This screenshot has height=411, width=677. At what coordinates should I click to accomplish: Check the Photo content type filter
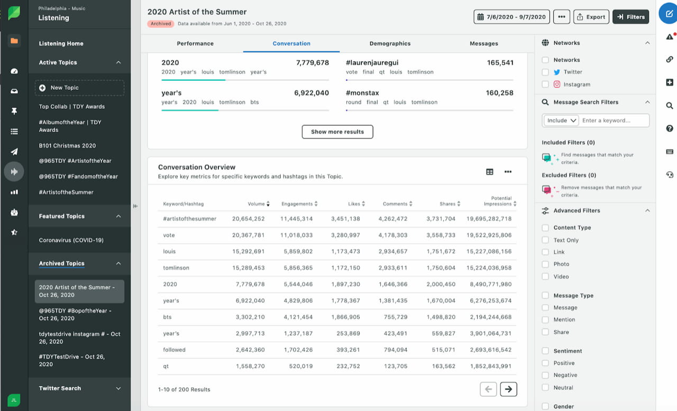pyautogui.click(x=545, y=264)
